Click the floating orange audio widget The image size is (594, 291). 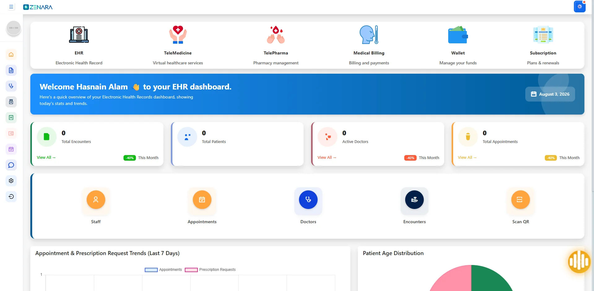click(x=579, y=262)
